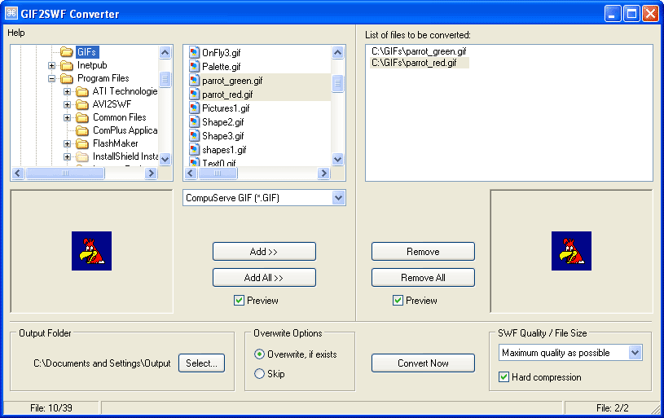Click the folder tree scroll-down arrow
Screen dimensions: 664x418
click(165, 159)
